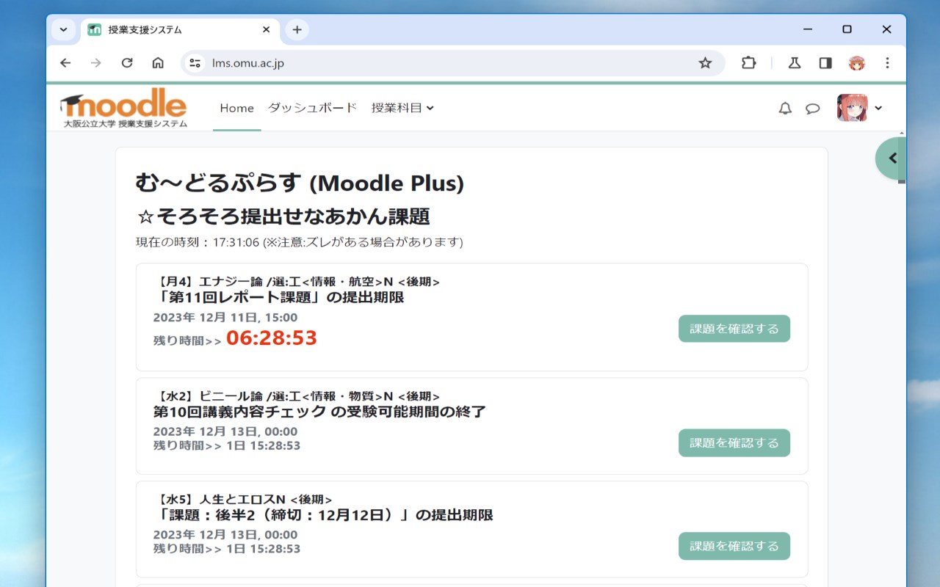Minimize the browser window
This screenshot has height=587, width=940.
coord(808,29)
